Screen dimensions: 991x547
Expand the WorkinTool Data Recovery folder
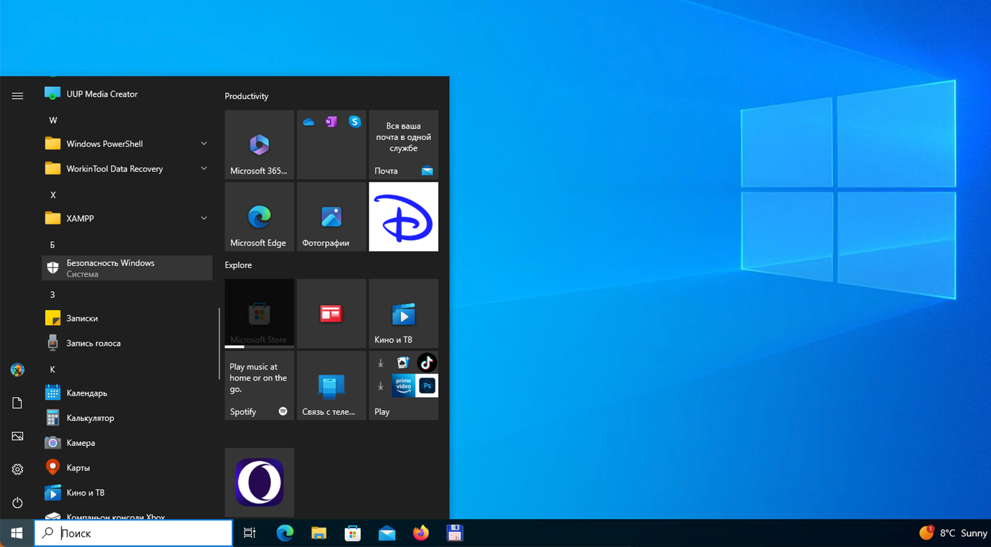pyautogui.click(x=127, y=169)
